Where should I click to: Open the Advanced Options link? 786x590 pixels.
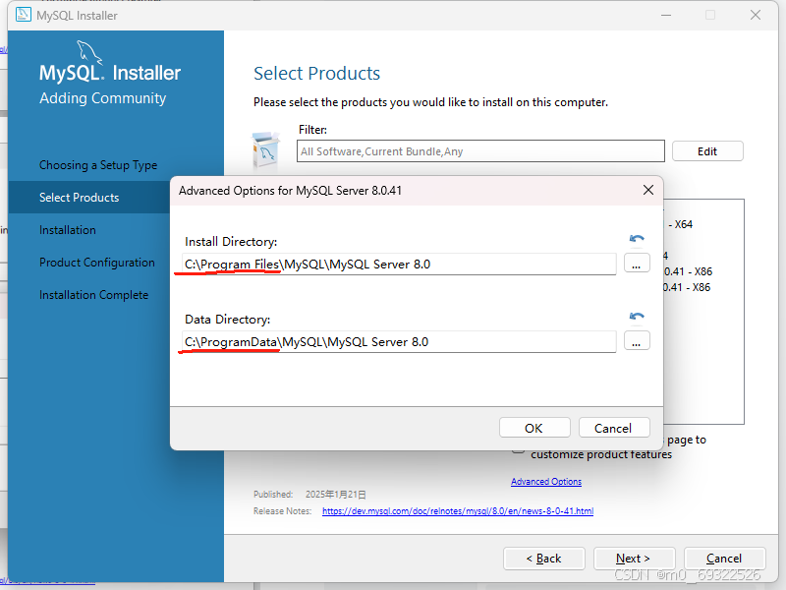pyautogui.click(x=546, y=482)
